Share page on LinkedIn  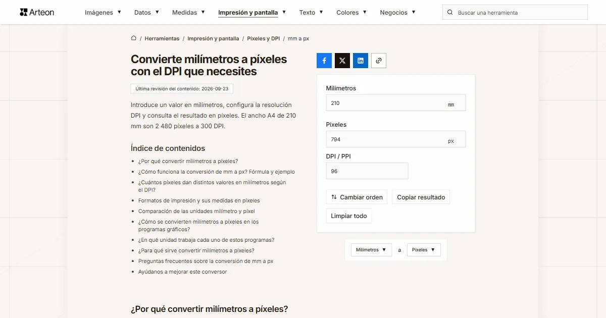[x=361, y=61]
